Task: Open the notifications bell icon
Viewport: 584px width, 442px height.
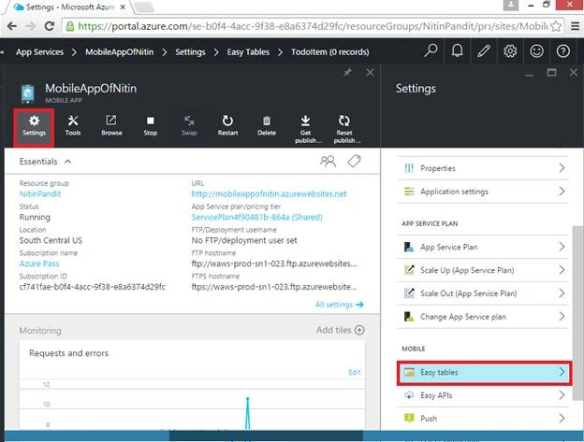Action: click(x=457, y=51)
